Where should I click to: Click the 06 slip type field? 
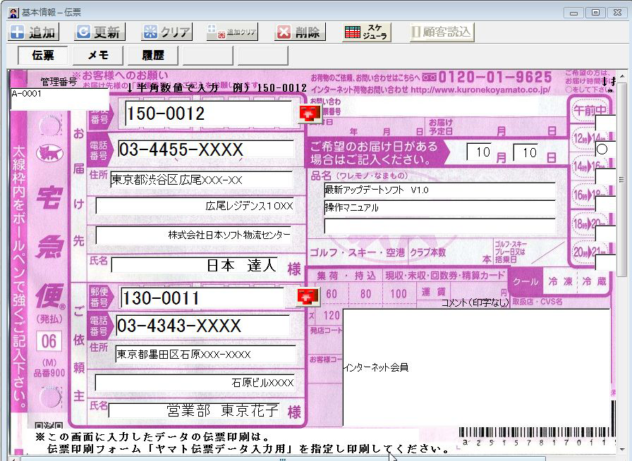[49, 341]
